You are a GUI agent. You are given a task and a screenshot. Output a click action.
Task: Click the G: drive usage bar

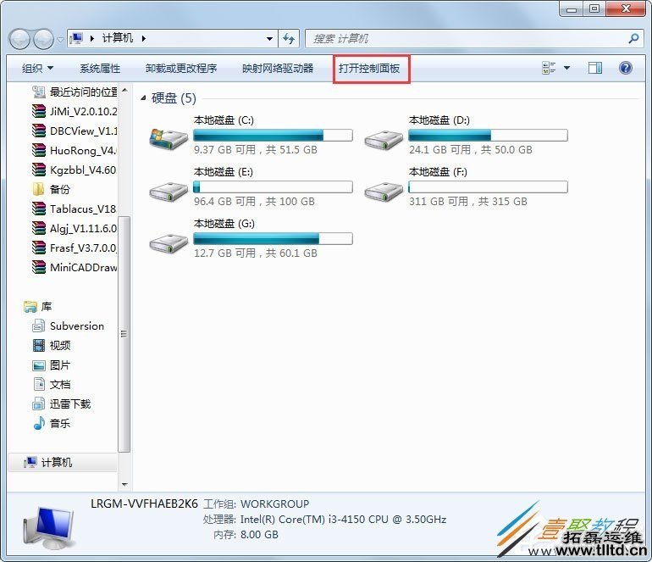[273, 238]
